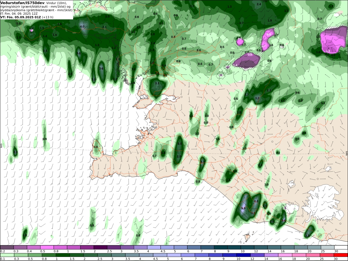Click the snow legend swatch starting at 1.5
Image resolution: width=348 pixels, height=261 pixels.
tap(87, 247)
